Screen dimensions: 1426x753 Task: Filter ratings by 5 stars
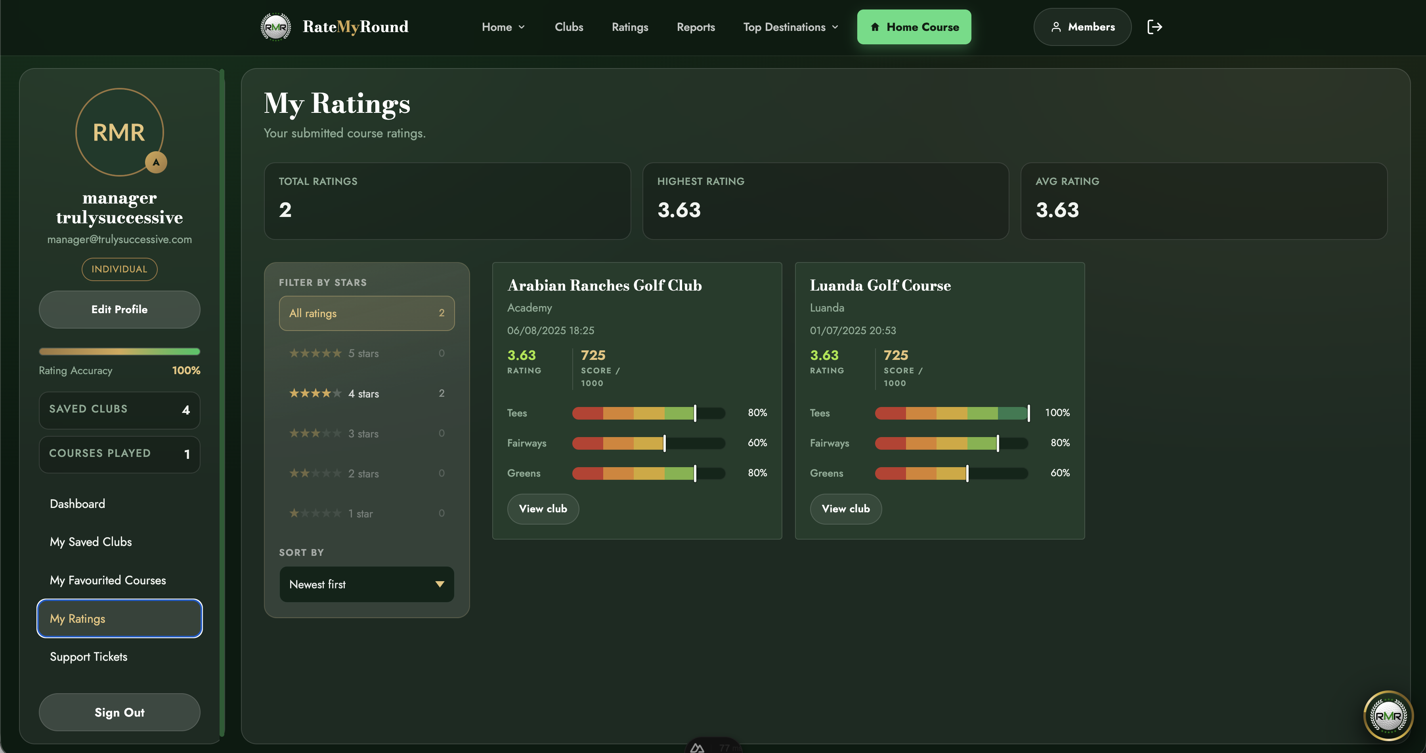coord(367,353)
